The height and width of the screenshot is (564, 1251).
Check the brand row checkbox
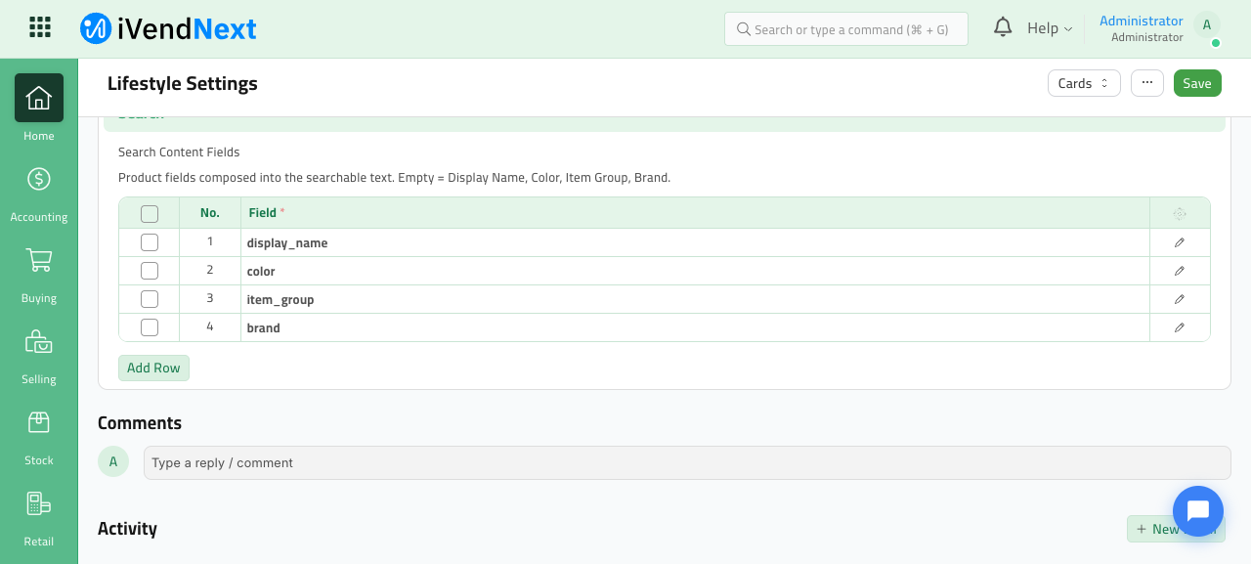[x=150, y=327]
